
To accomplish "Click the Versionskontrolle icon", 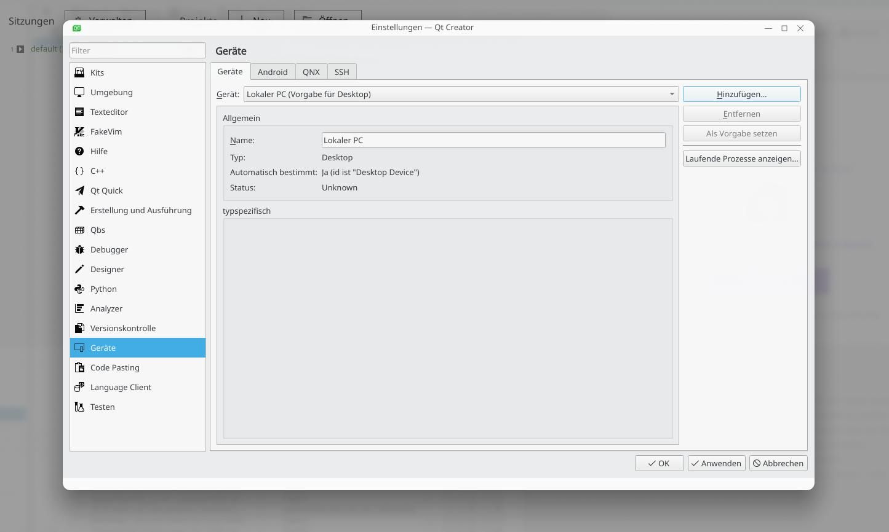I will [x=79, y=328].
